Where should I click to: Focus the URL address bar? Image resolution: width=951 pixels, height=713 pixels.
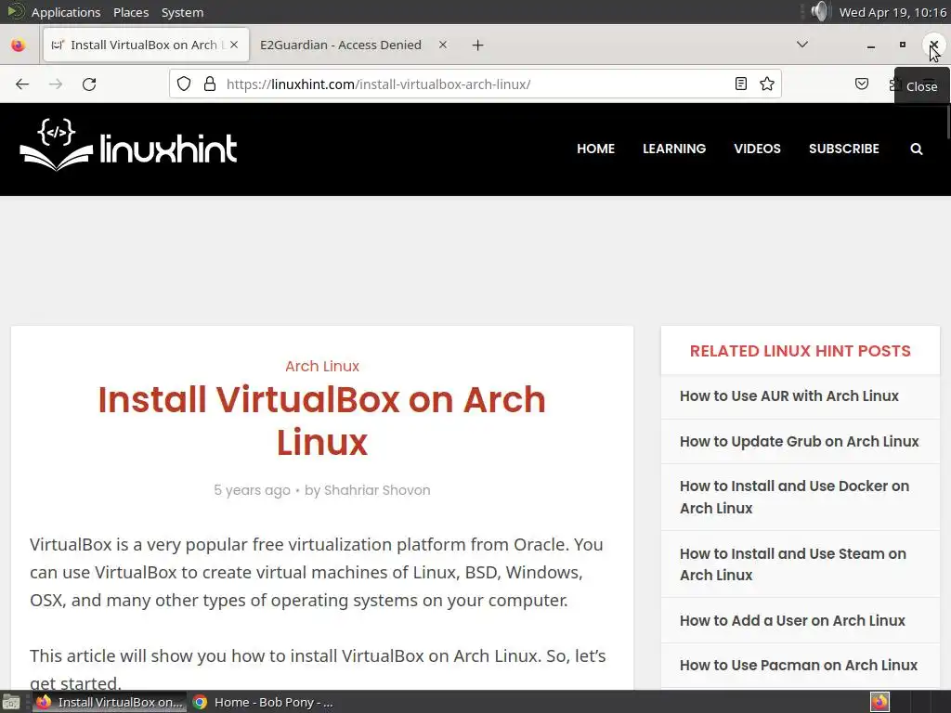coord(475,84)
